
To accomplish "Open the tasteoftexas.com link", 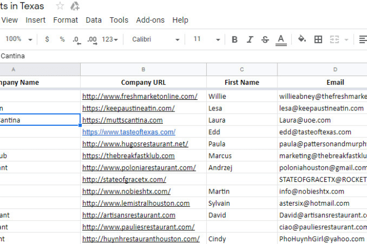I will click(129, 132).
